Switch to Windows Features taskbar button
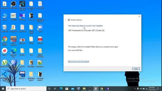 pyautogui.click(x=96, y=89)
